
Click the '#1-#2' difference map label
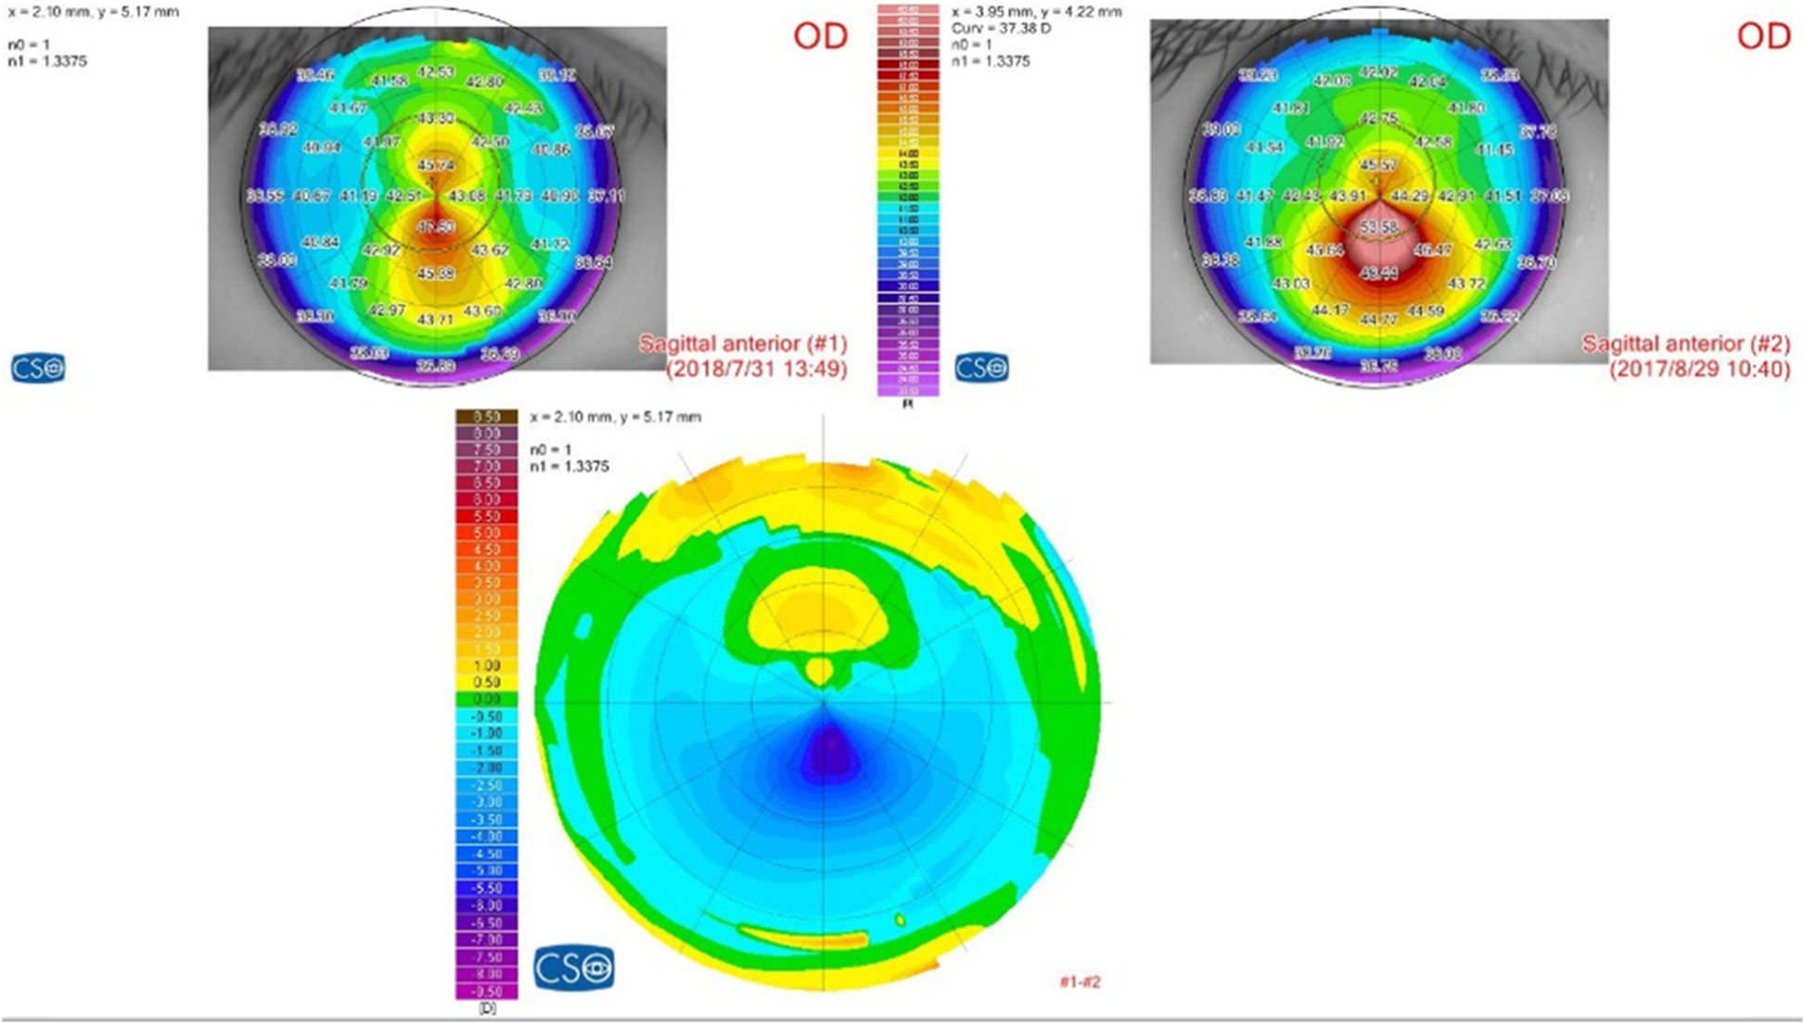[x=1080, y=981]
